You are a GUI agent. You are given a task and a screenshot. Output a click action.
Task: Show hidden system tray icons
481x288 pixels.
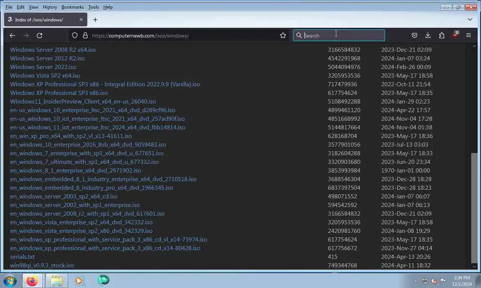[x=416, y=281]
